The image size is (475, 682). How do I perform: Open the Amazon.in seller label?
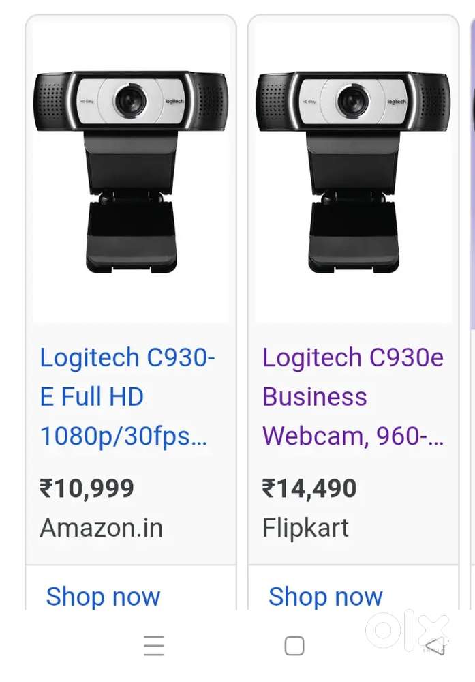tap(101, 527)
